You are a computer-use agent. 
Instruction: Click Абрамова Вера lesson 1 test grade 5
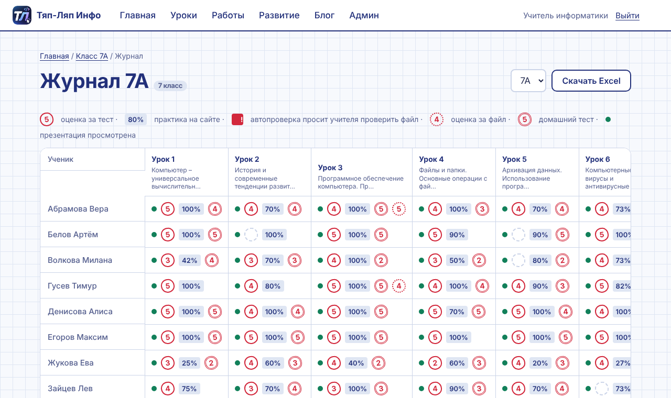[168, 209]
